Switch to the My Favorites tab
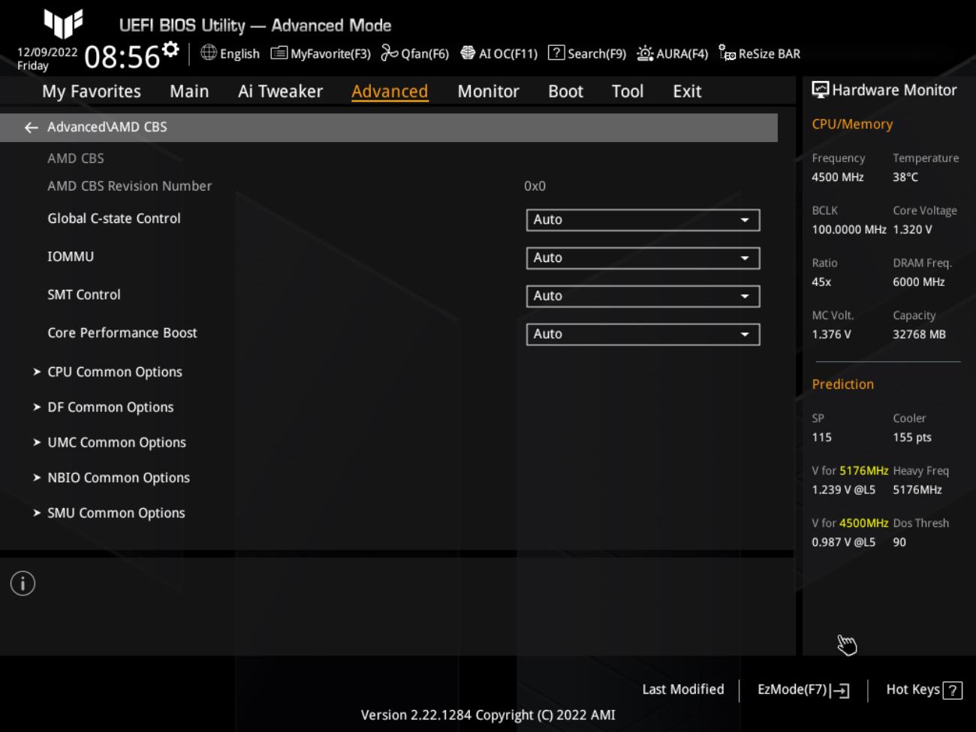 tap(92, 92)
